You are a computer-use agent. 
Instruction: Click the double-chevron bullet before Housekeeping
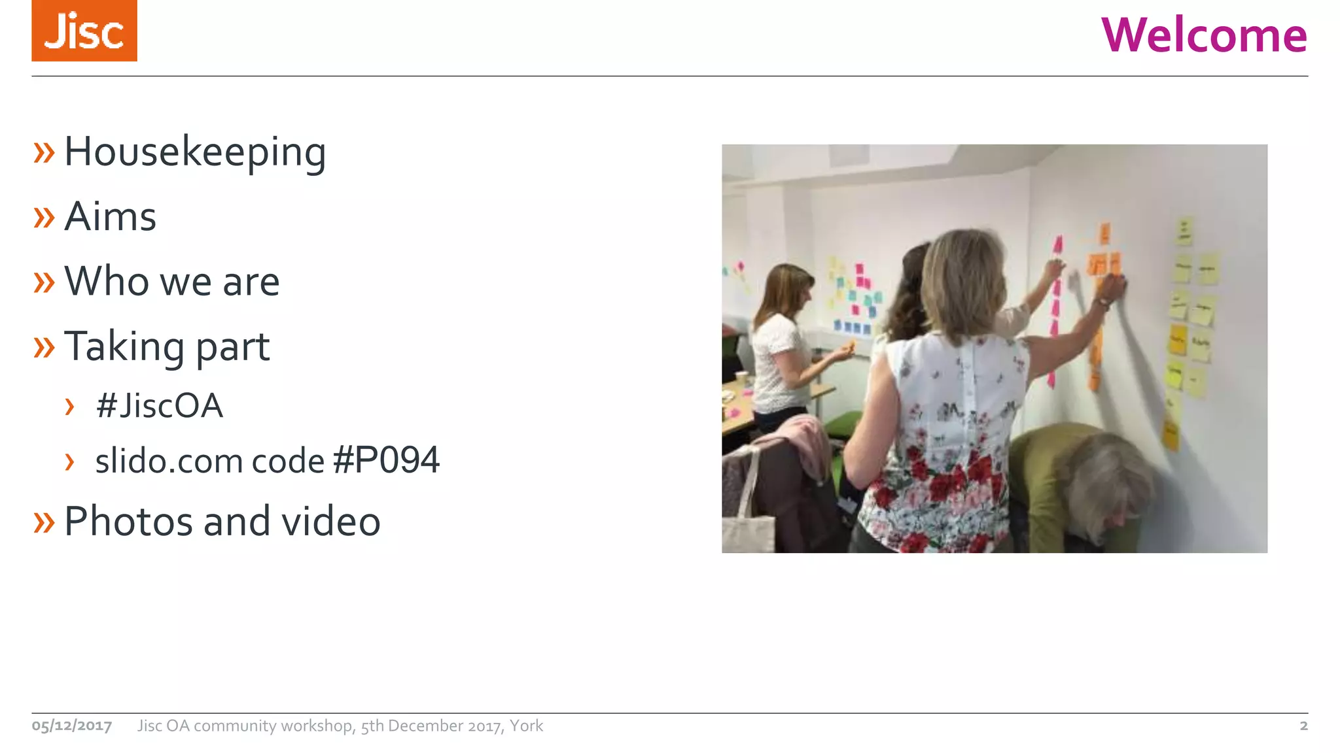click(x=44, y=153)
